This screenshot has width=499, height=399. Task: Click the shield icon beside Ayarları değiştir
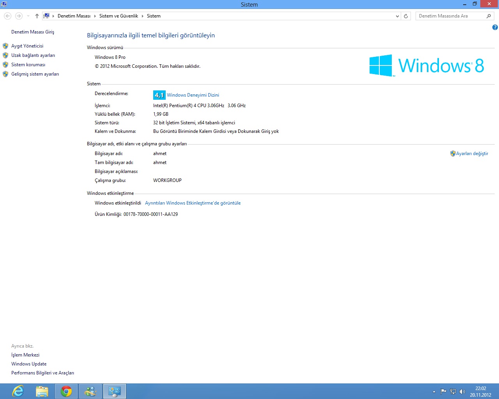tap(453, 154)
